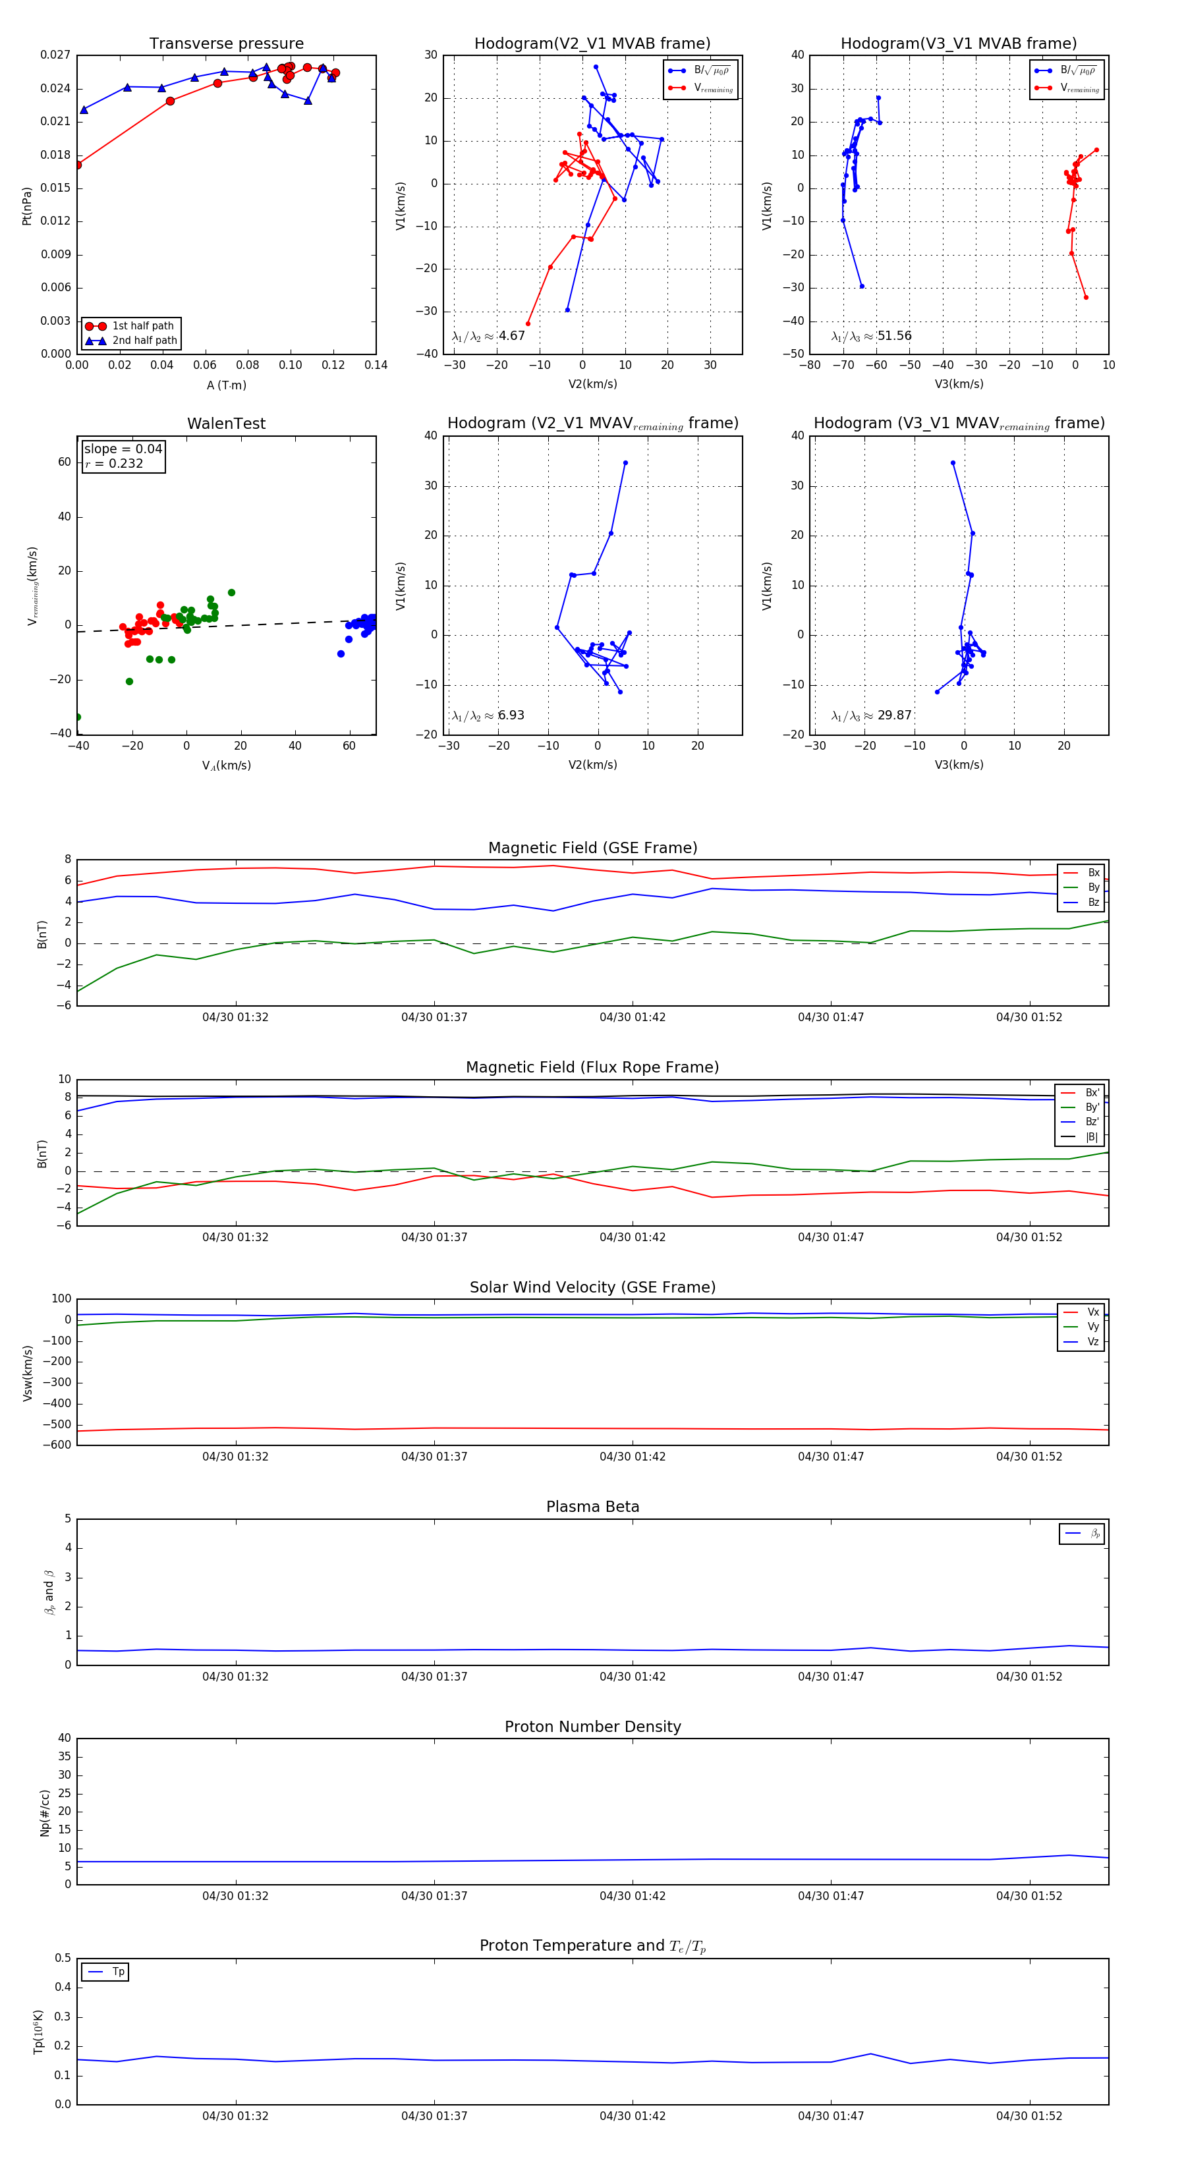This screenshot has height=2174, width=1186.
Task: Click the "Solar Wind Velocity (GSE Frame)" title
Action: pyautogui.click(x=592, y=1287)
